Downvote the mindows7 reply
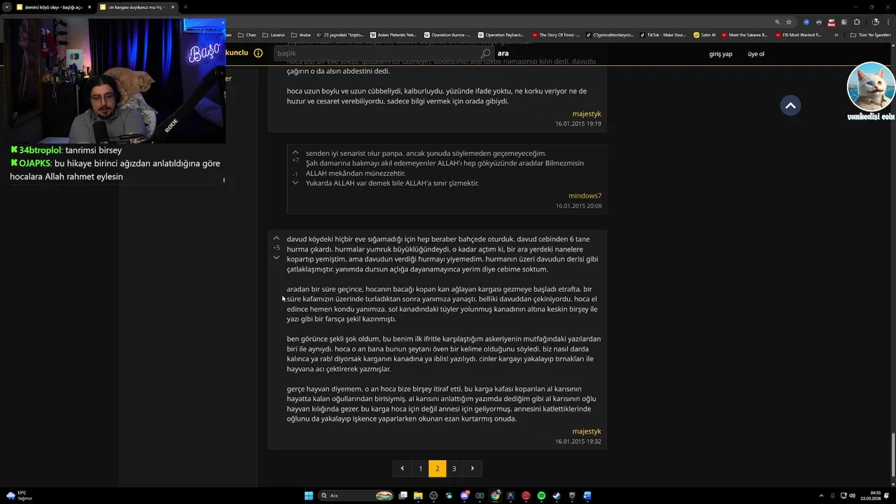This screenshot has width=896, height=504. [295, 183]
